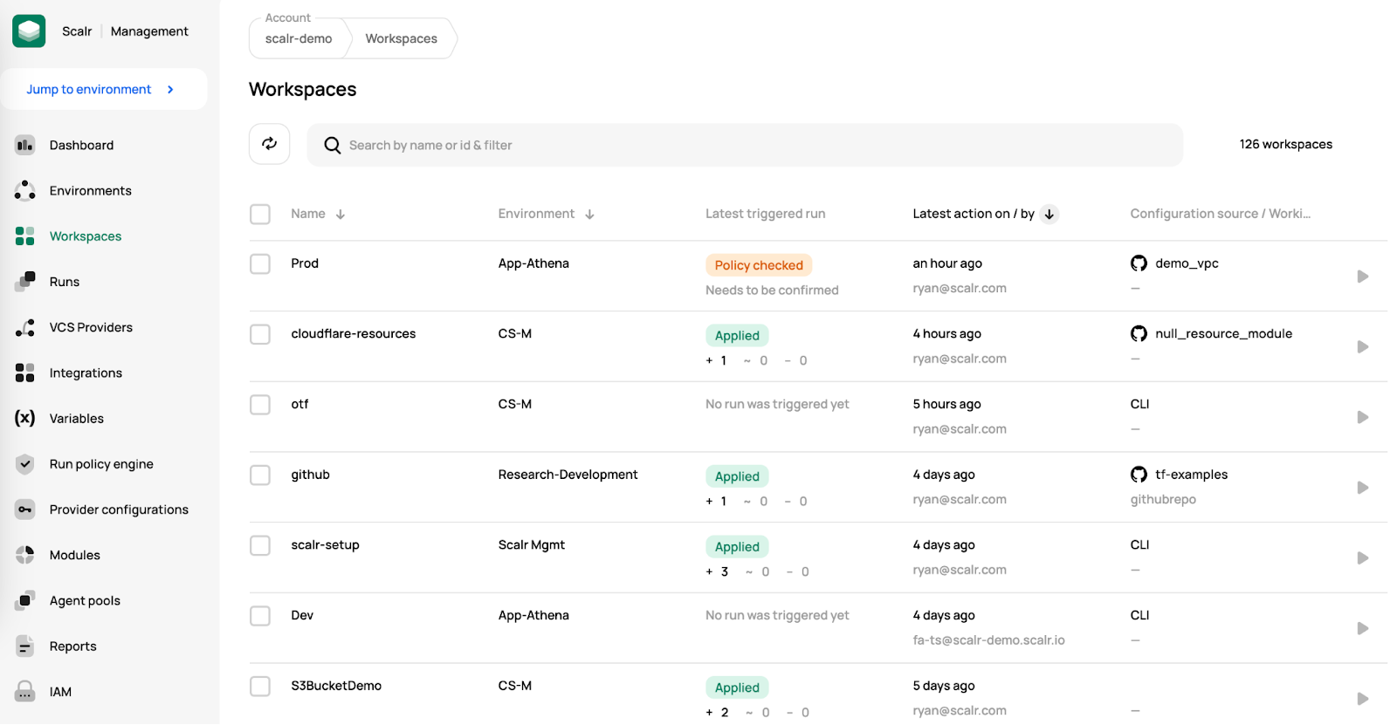The height and width of the screenshot is (725, 1397).
Task: Expand the github row arrow
Action: click(x=1362, y=488)
